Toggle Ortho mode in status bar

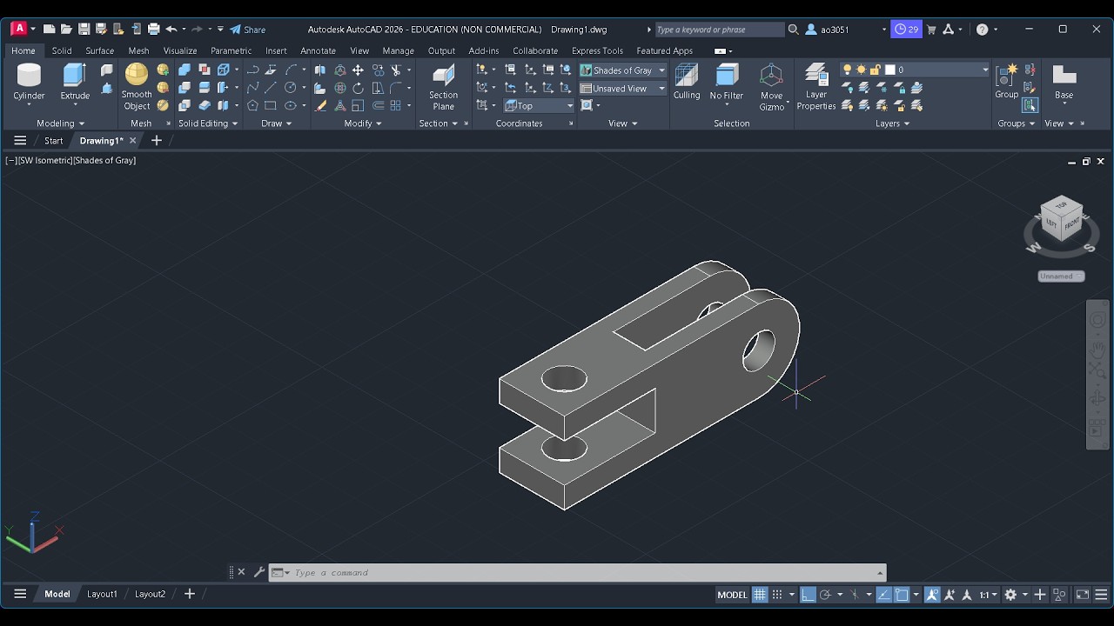(808, 595)
